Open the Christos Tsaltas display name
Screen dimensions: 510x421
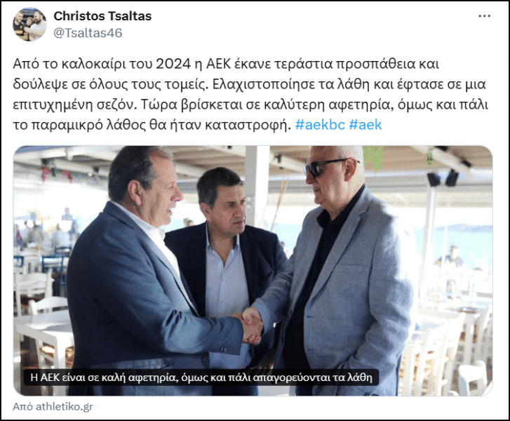pos(102,16)
